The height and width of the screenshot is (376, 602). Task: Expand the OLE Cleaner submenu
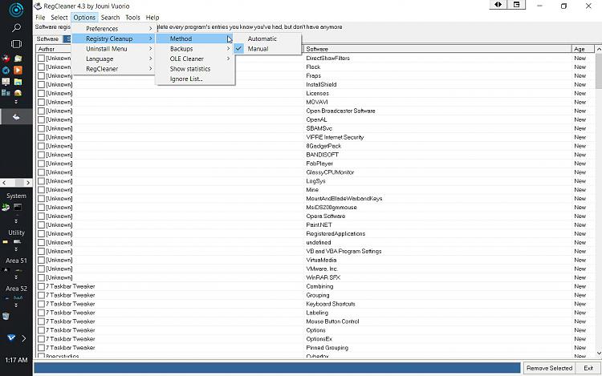pyautogui.click(x=195, y=59)
